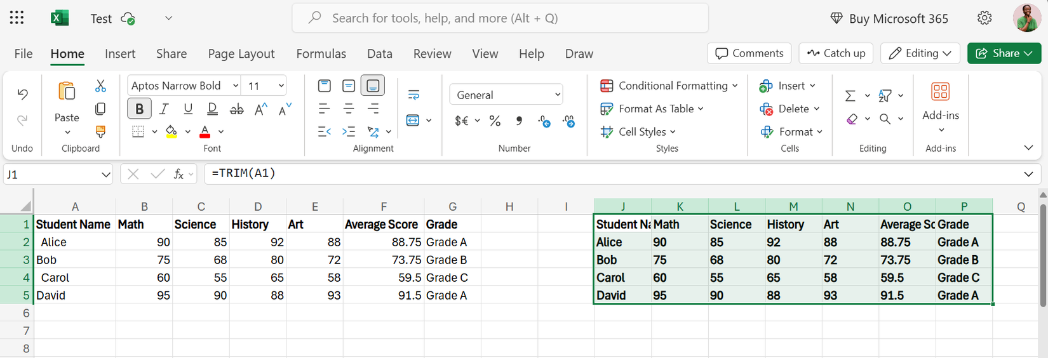
Task: Click the Increase Decimal icon
Action: [x=544, y=121]
